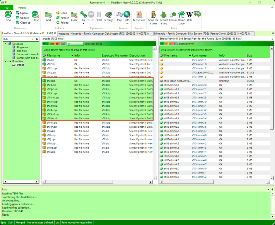Open the document tabs list dropdown
The height and width of the screenshot is (225, 275).
273,34
